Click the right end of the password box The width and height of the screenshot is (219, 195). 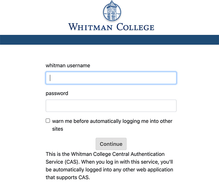pyautogui.click(x=171, y=106)
